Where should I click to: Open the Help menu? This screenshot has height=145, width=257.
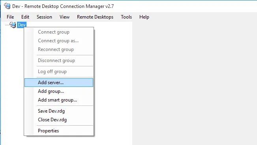[x=144, y=17]
